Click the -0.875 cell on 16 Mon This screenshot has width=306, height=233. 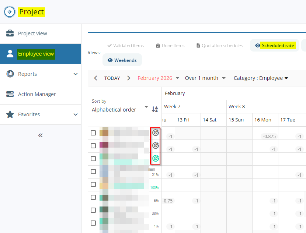click(269, 136)
